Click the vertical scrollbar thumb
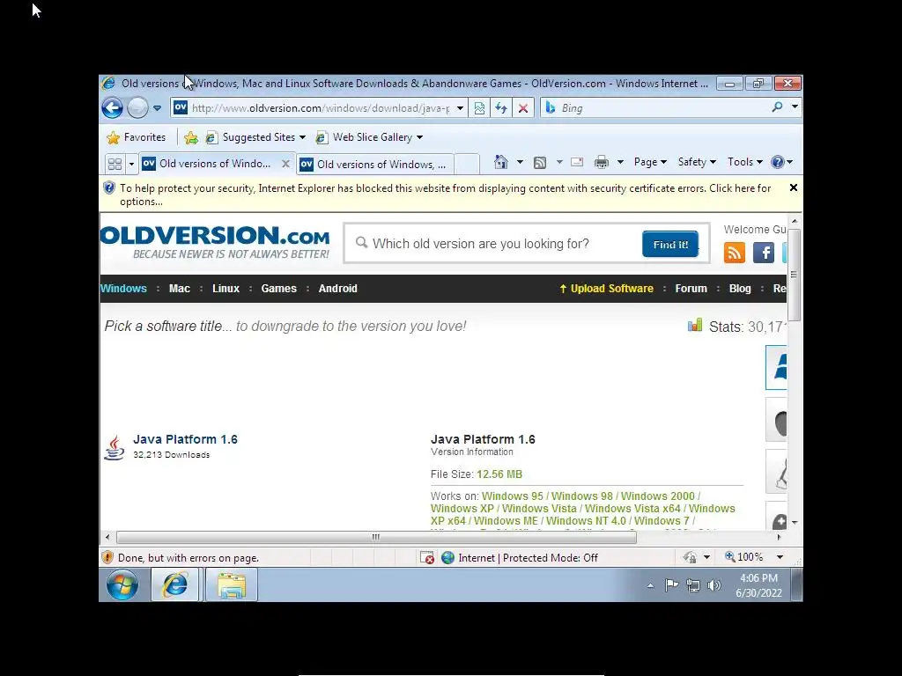 tap(794, 275)
